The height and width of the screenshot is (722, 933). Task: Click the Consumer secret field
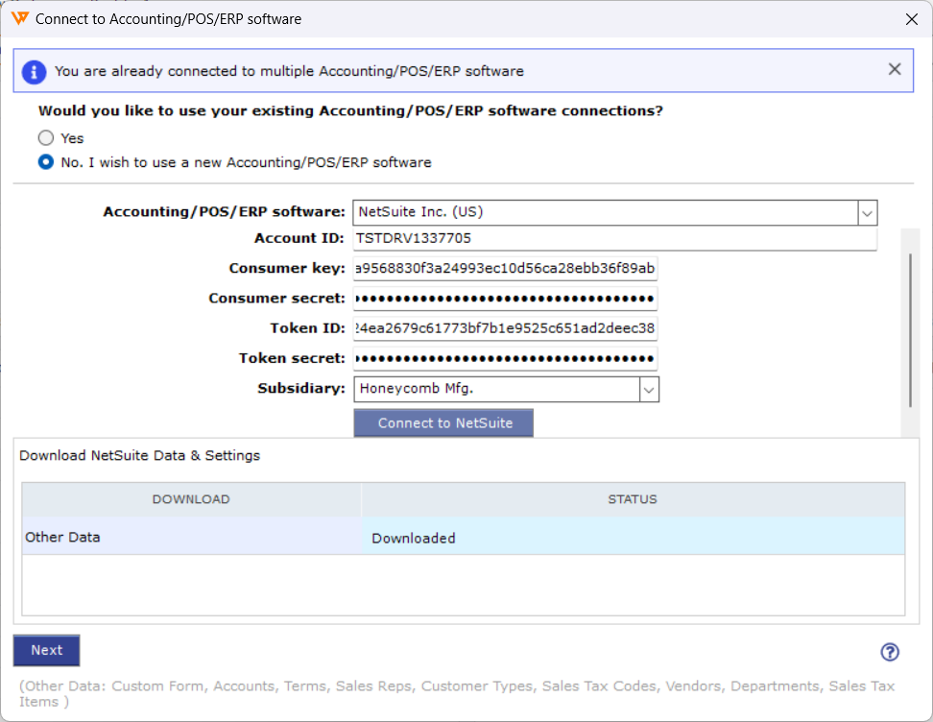[505, 299]
